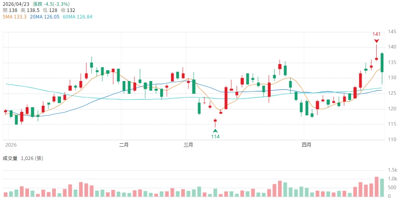Click the green up-triangle low marker
This screenshot has width=403, height=198.
215,131
